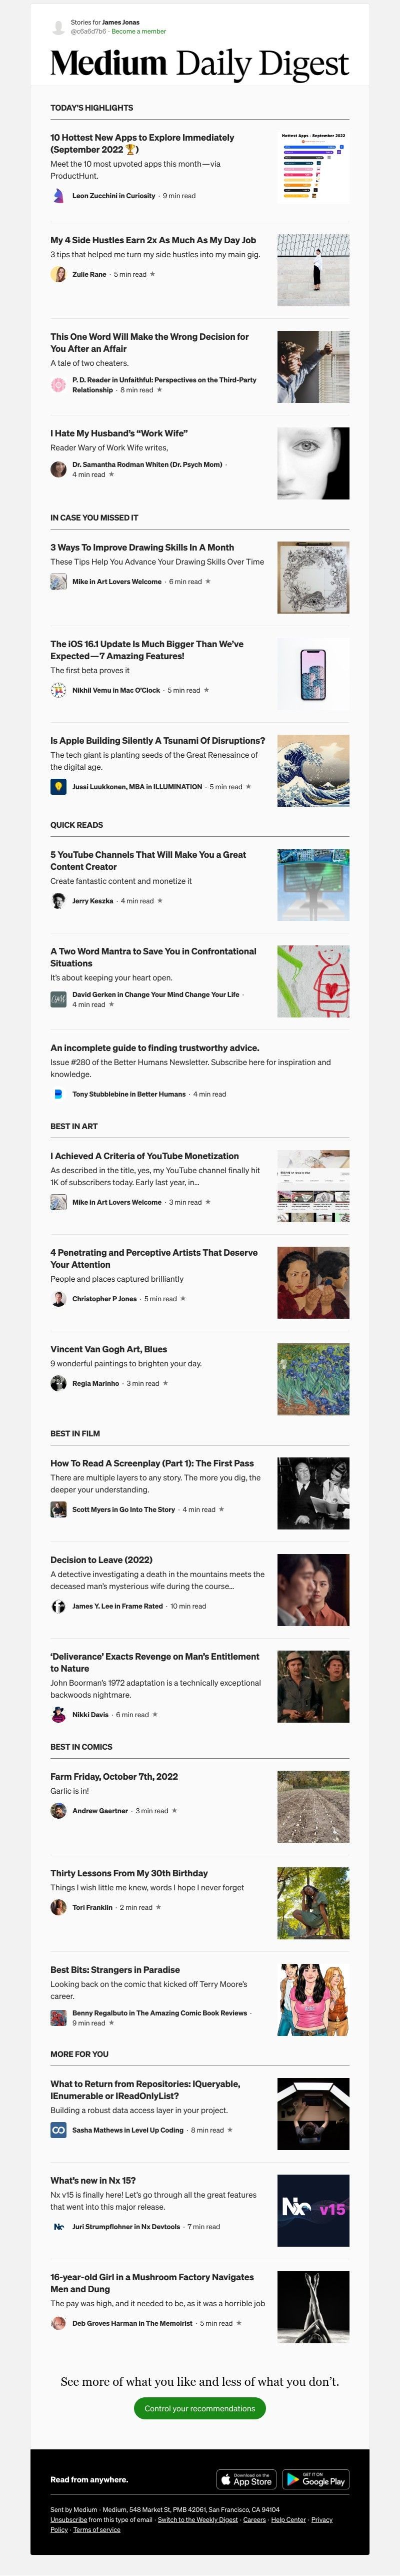Click Zulie Rane's round avatar icon
400x2576 pixels.
click(58, 274)
